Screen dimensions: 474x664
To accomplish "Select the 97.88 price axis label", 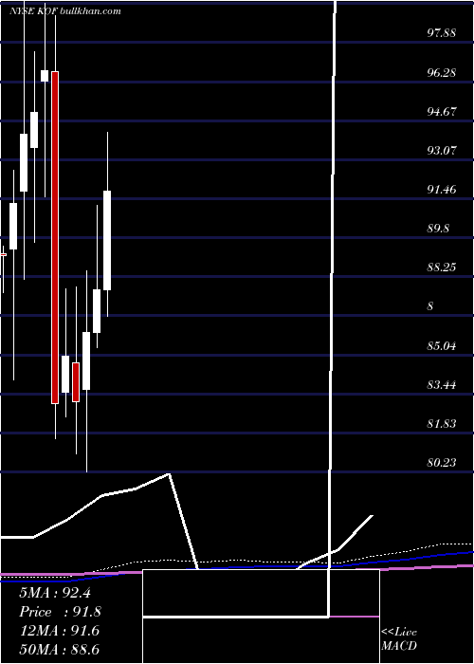I will pos(442,33).
